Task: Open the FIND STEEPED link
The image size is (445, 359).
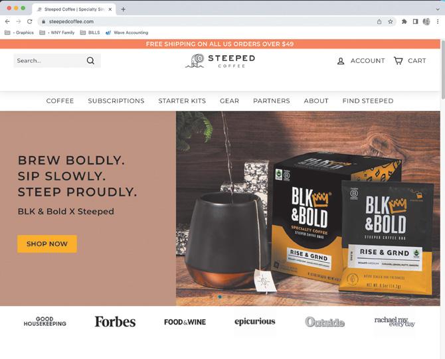Action: [x=368, y=101]
